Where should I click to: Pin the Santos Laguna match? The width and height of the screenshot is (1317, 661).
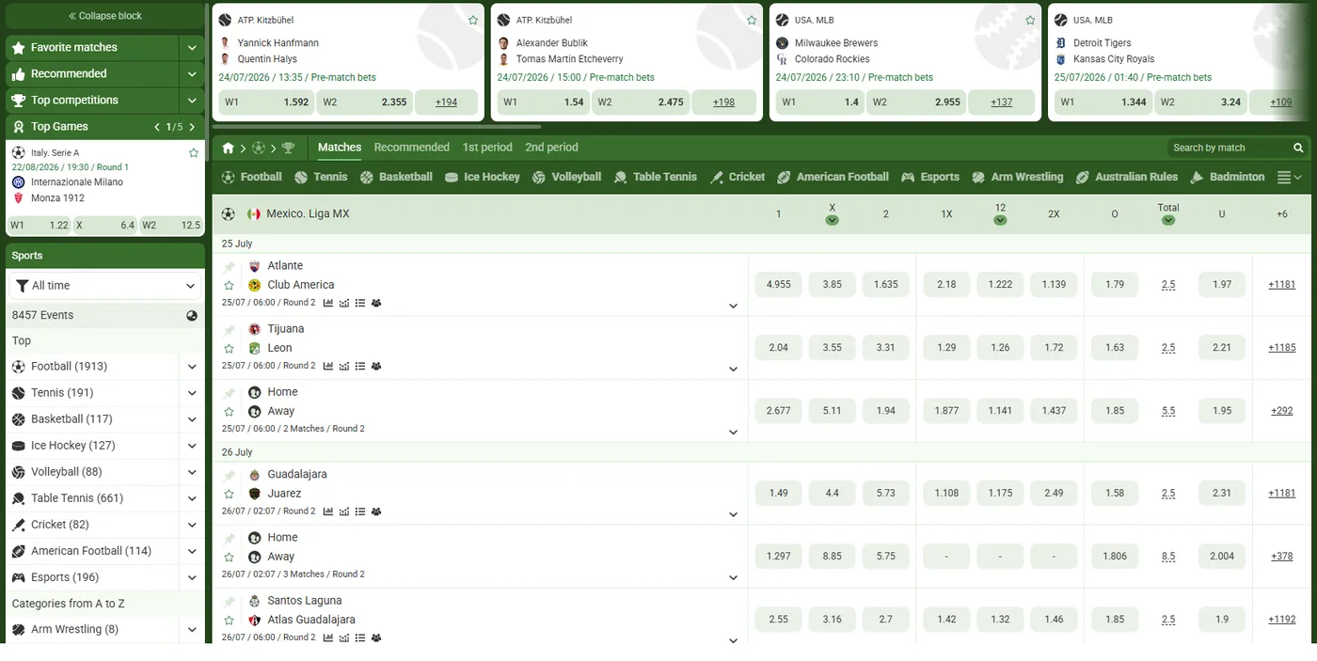(x=229, y=602)
